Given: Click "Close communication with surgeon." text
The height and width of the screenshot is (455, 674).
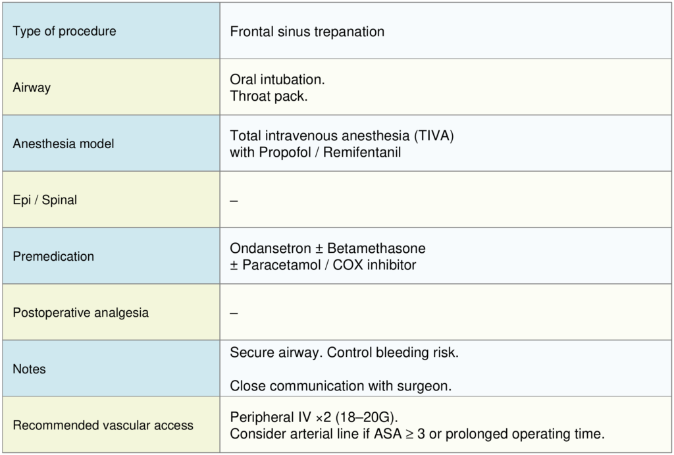Looking at the screenshot, I should click(340, 386).
